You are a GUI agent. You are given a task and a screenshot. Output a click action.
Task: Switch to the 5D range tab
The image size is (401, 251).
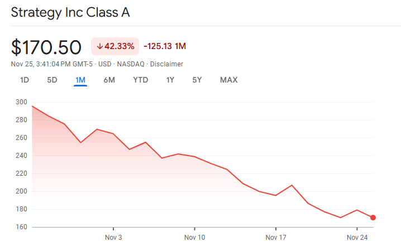(x=52, y=80)
